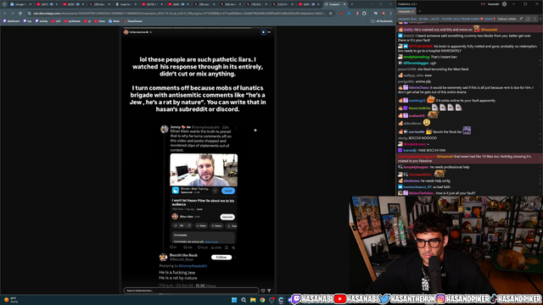Click the Subscribe button under Ethan Klein video
This screenshot has width=543, height=305.
[x=227, y=217]
